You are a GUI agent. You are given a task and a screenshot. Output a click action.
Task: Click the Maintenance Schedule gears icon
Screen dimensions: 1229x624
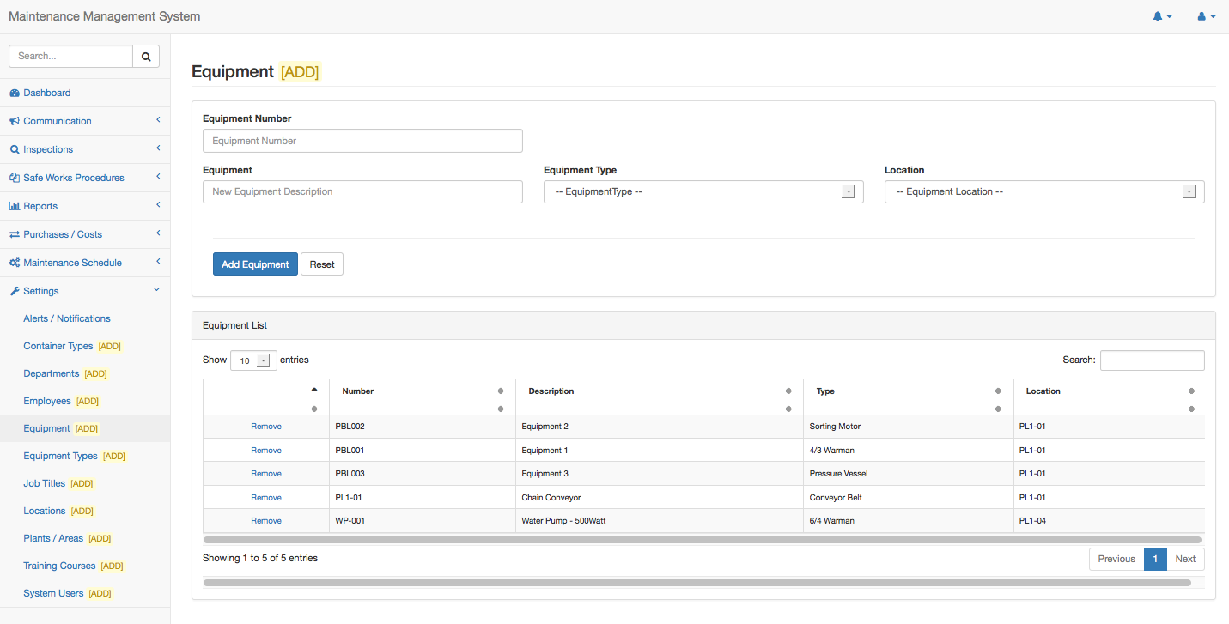(15, 263)
